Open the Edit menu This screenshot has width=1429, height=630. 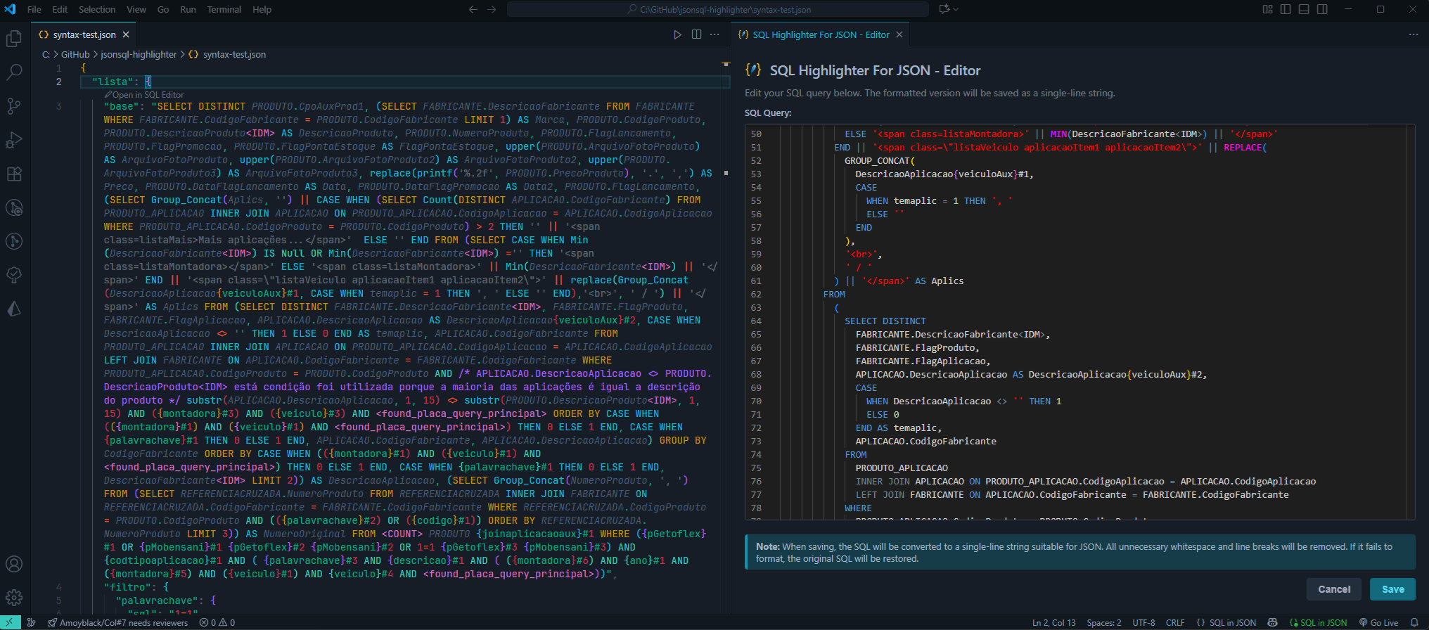(60, 9)
